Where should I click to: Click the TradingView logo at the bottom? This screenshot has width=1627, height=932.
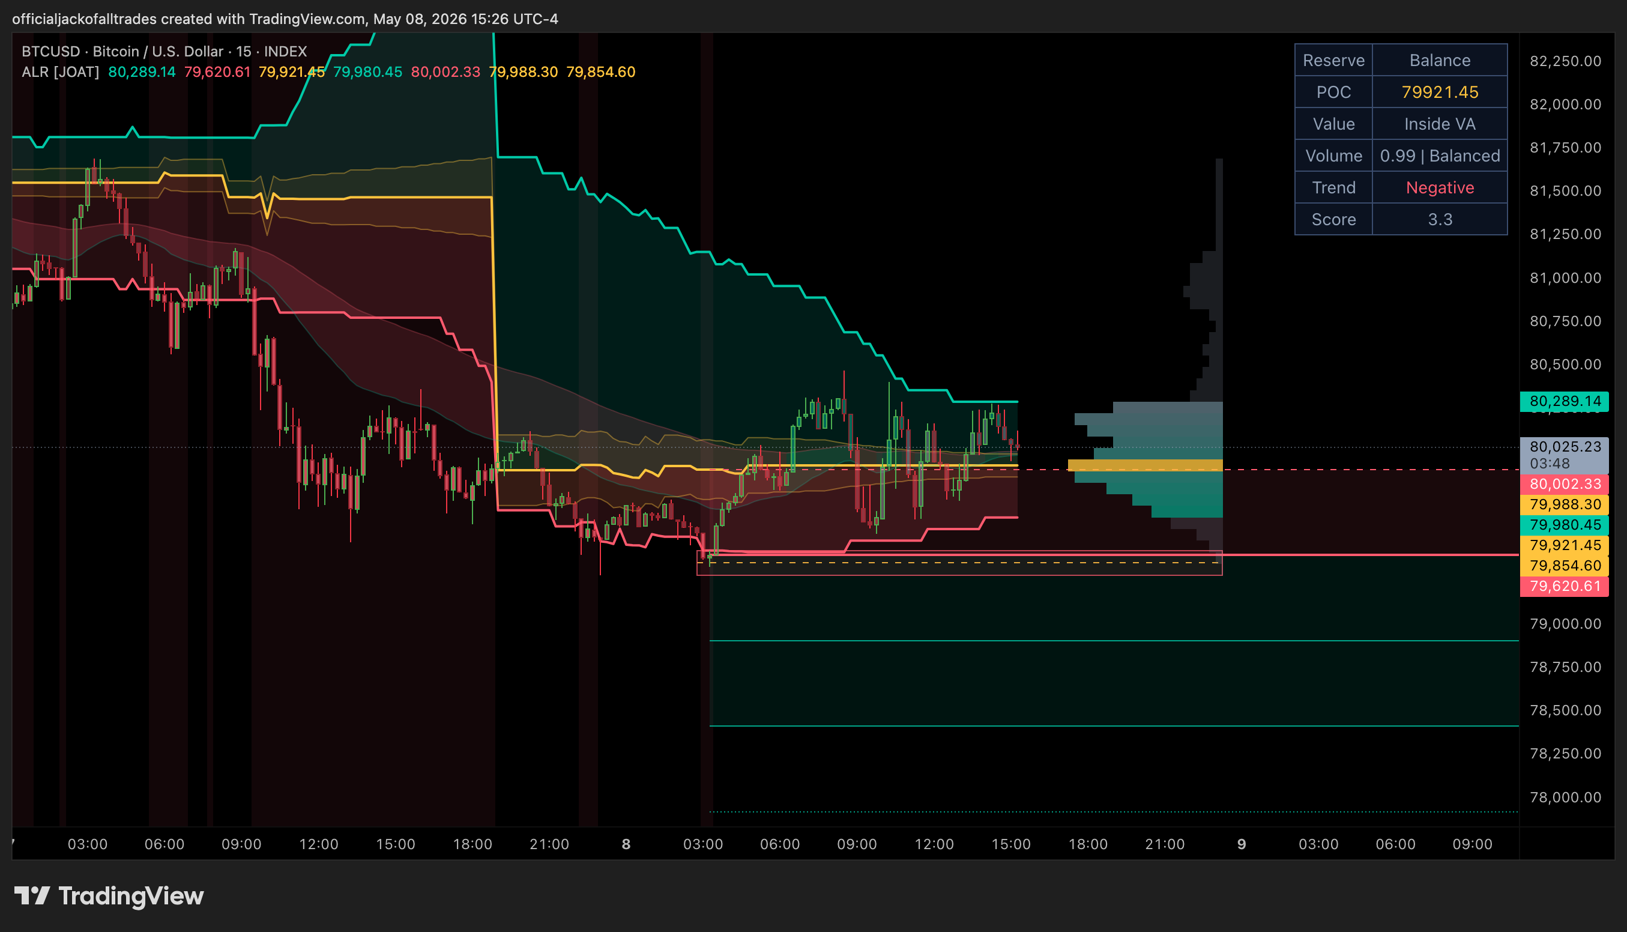109,895
